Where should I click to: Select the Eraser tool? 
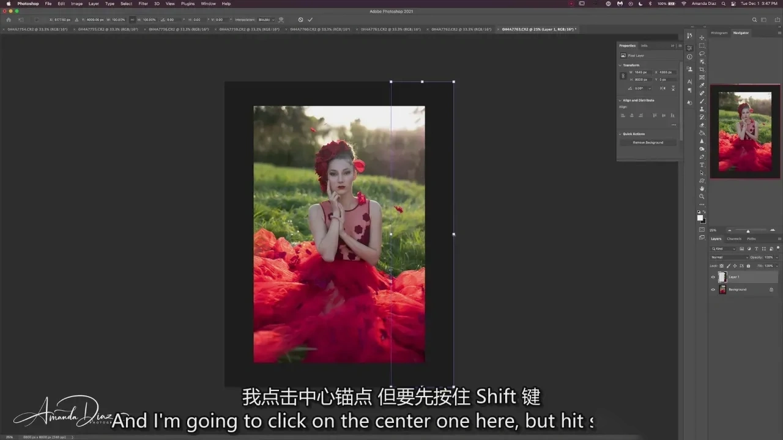click(x=702, y=125)
